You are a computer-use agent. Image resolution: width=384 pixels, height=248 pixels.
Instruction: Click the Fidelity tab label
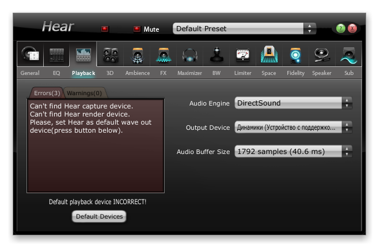pos(295,73)
